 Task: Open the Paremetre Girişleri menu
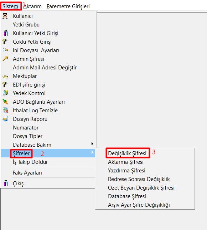pyautogui.click(x=68, y=6)
